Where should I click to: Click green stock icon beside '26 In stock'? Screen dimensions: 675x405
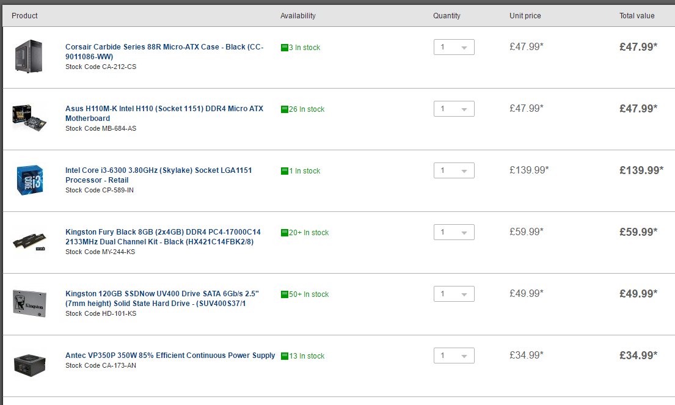284,109
